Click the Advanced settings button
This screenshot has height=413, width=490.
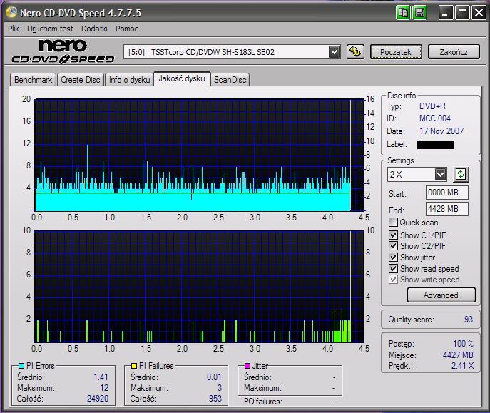[440, 295]
